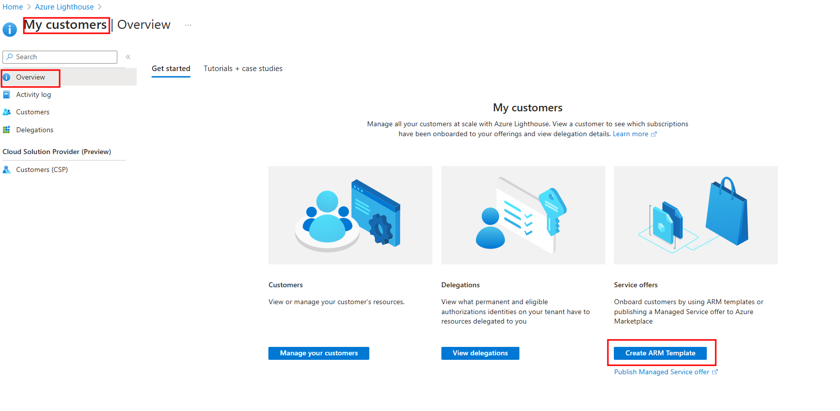Switch to the Get started tab
This screenshot has width=840, height=411.
(x=171, y=69)
